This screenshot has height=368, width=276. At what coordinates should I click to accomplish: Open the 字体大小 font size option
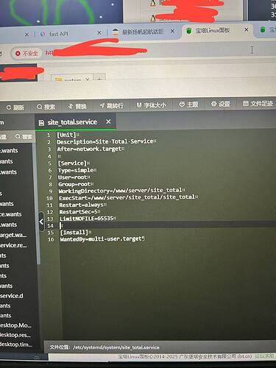point(151,105)
